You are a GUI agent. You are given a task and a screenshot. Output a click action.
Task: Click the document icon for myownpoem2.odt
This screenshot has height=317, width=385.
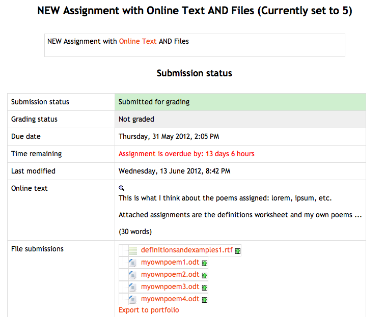pos(133,275)
